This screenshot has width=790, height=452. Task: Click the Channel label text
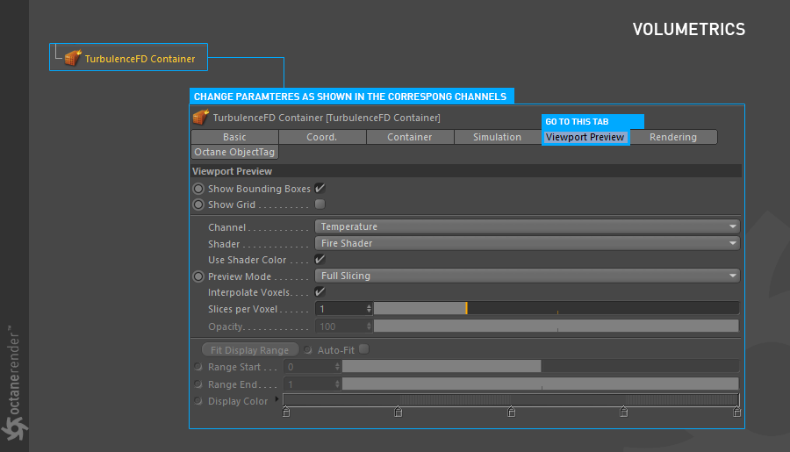point(226,227)
